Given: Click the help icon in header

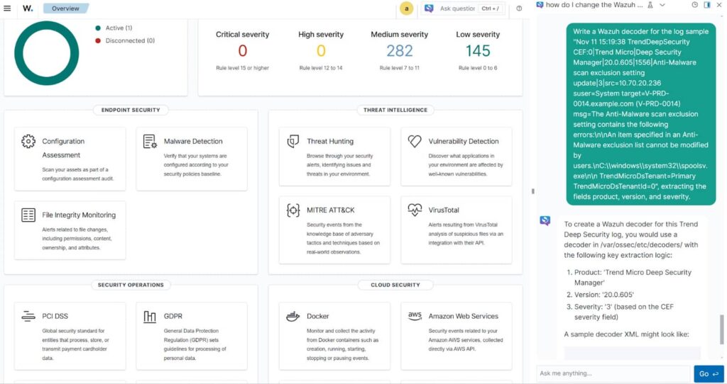Looking at the screenshot, I should pos(519,9).
